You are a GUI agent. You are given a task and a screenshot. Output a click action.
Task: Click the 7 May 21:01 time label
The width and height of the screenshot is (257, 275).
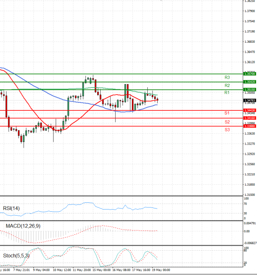click(21, 270)
